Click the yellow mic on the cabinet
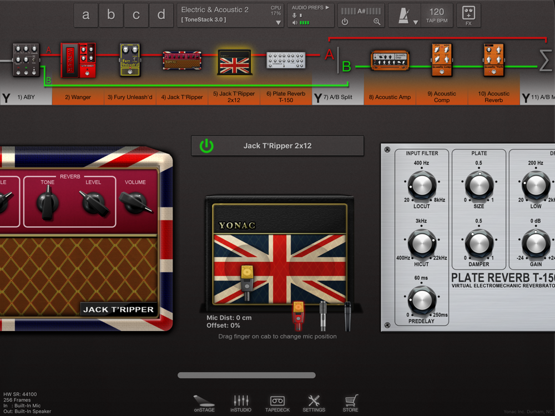The width and height of the screenshot is (555, 416). coord(247,282)
